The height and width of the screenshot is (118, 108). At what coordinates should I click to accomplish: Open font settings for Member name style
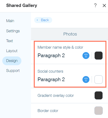pos(86,55)
